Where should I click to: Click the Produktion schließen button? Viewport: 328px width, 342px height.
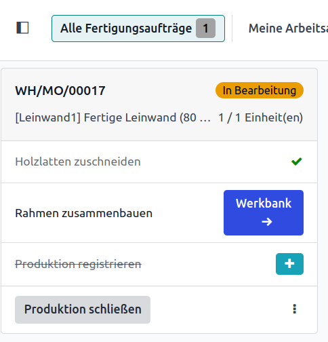pos(83,309)
